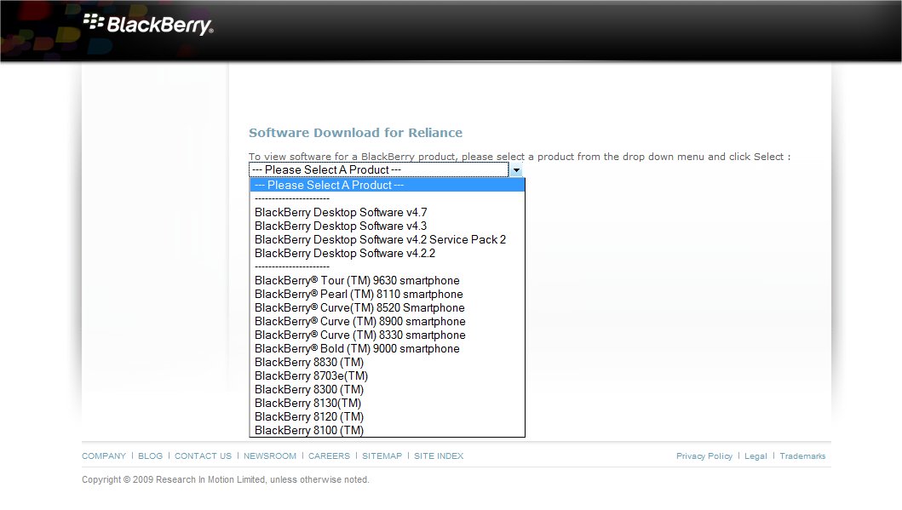Select BlackBerry Desktop Software v4.7
Viewport: 902px width, 510px height.
point(388,212)
